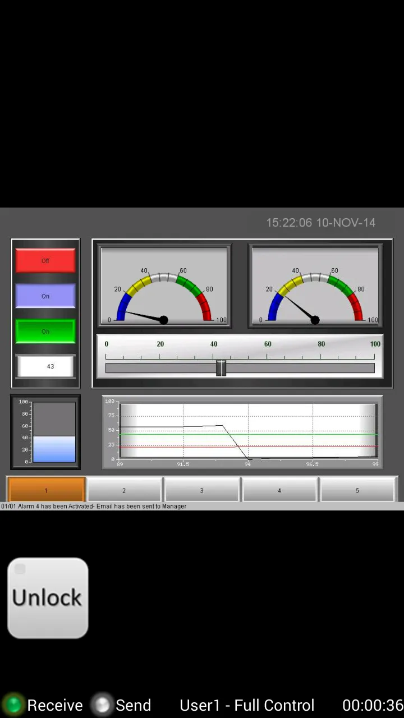Switch to screen tab 3
Viewport: 404px width, 718px height.
201,490
